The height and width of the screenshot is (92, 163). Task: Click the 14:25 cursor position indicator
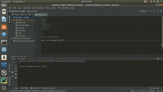(x=133, y=91)
